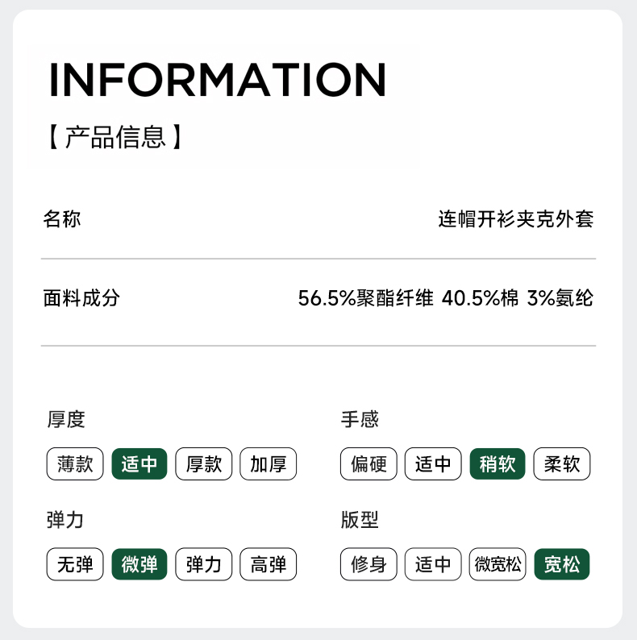Select the 微宽松 fit option
637x640 pixels.
pos(498,564)
